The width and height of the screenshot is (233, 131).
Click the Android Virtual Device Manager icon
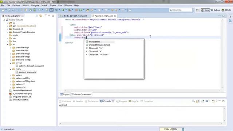pyautogui.click(x=35, y=10)
